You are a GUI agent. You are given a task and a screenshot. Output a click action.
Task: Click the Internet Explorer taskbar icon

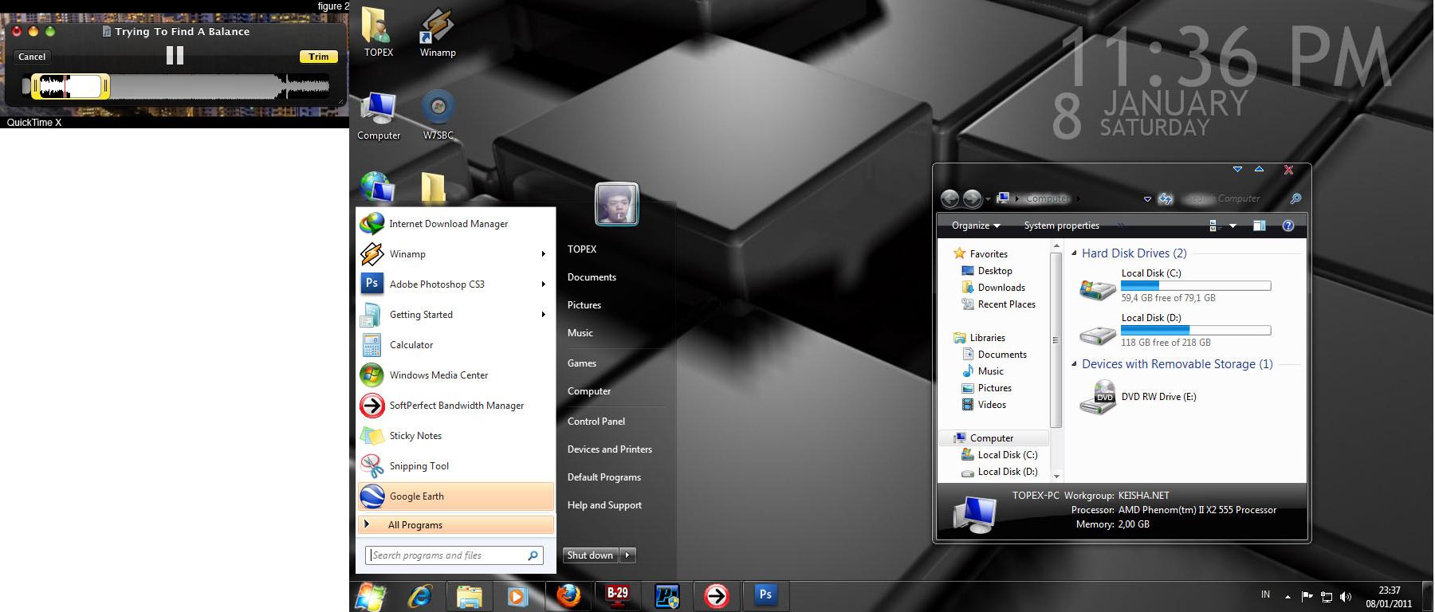pyautogui.click(x=420, y=595)
